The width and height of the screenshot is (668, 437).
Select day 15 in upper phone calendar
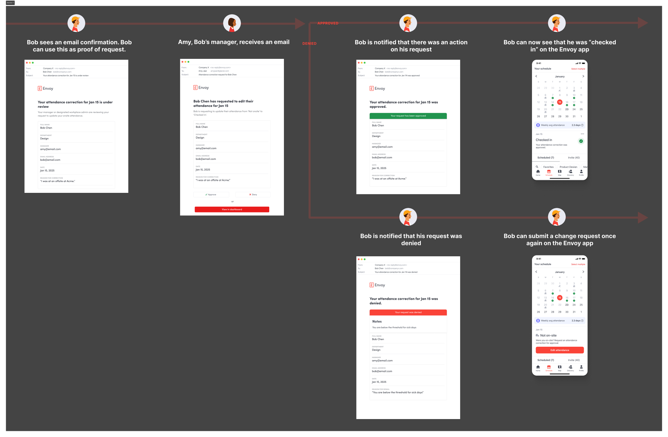[559, 102]
